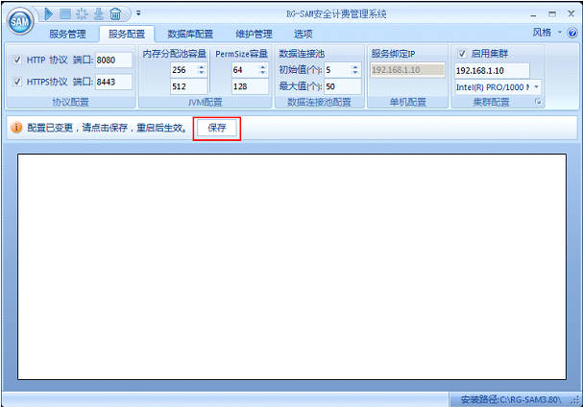Click the 保存 save button
This screenshot has width=583, height=407.
click(217, 128)
